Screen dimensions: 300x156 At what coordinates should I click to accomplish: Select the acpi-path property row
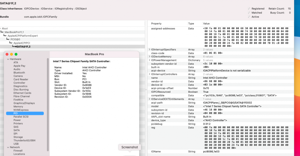click(x=220, y=103)
